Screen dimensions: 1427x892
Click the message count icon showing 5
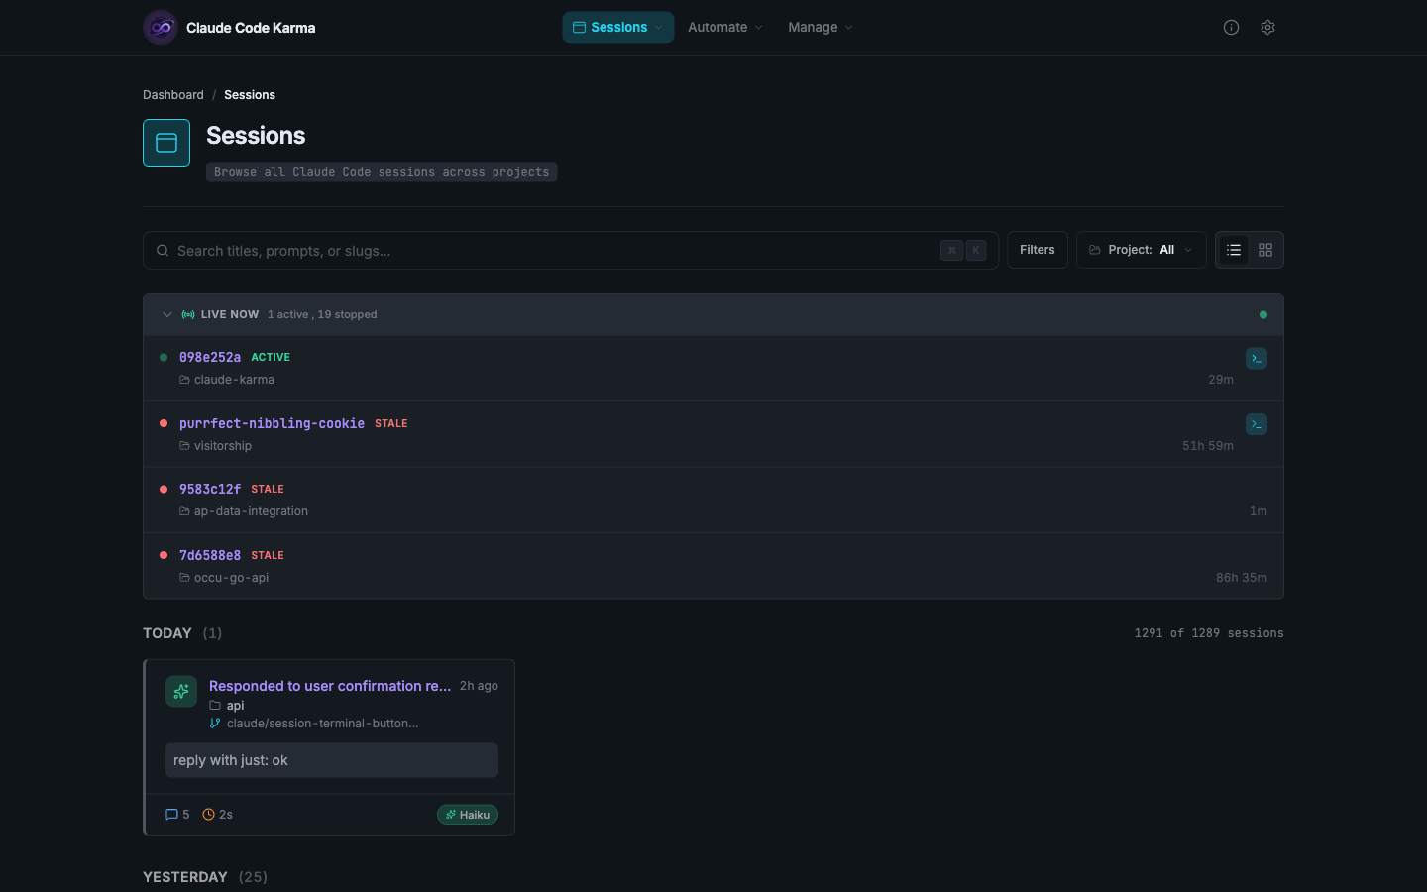coord(171,815)
